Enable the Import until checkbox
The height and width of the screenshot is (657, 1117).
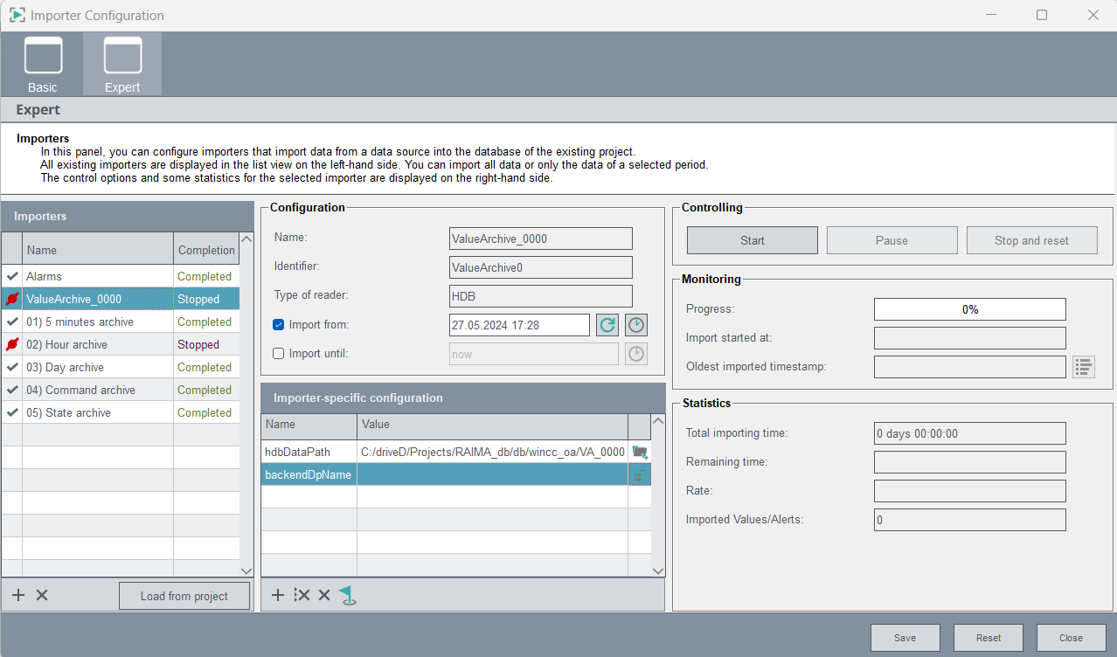pos(279,354)
